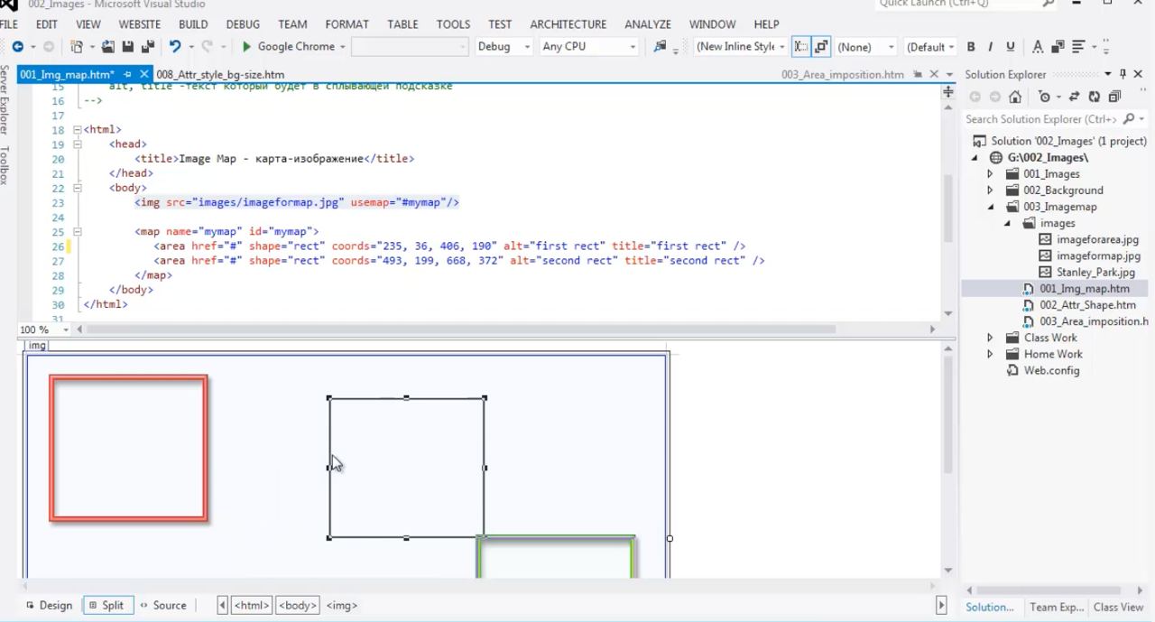Click the Underline formatting icon
The height and width of the screenshot is (622, 1155).
click(x=1010, y=47)
